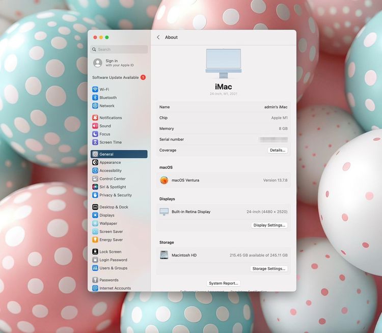Click the Siri & Spotlight icon

tap(95, 187)
